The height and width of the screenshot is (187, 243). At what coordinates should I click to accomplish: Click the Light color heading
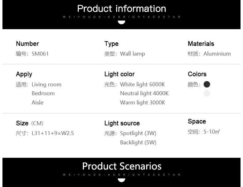[x=119, y=74]
